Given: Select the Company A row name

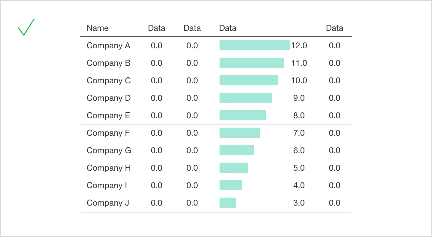Looking at the screenshot, I should pos(109,46).
